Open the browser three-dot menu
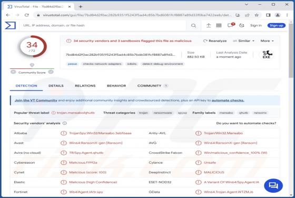This screenshot has width=295, height=198. [x=287, y=15]
